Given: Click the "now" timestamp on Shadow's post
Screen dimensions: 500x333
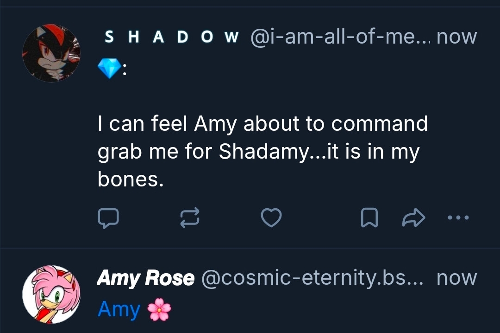Looking at the screenshot, I should [456, 37].
